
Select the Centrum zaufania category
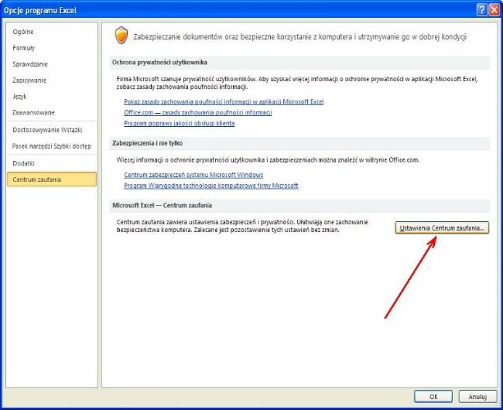[x=51, y=179]
